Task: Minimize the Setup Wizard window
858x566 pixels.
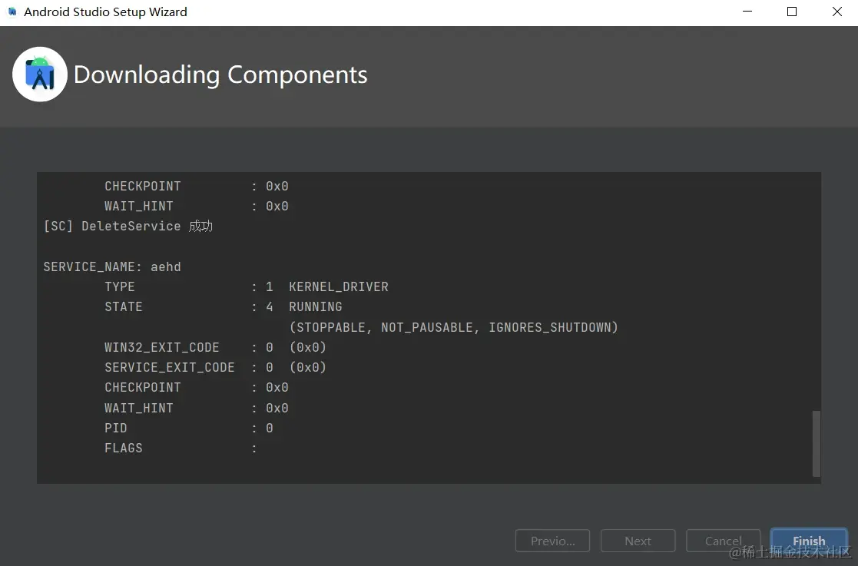Action: pos(747,12)
